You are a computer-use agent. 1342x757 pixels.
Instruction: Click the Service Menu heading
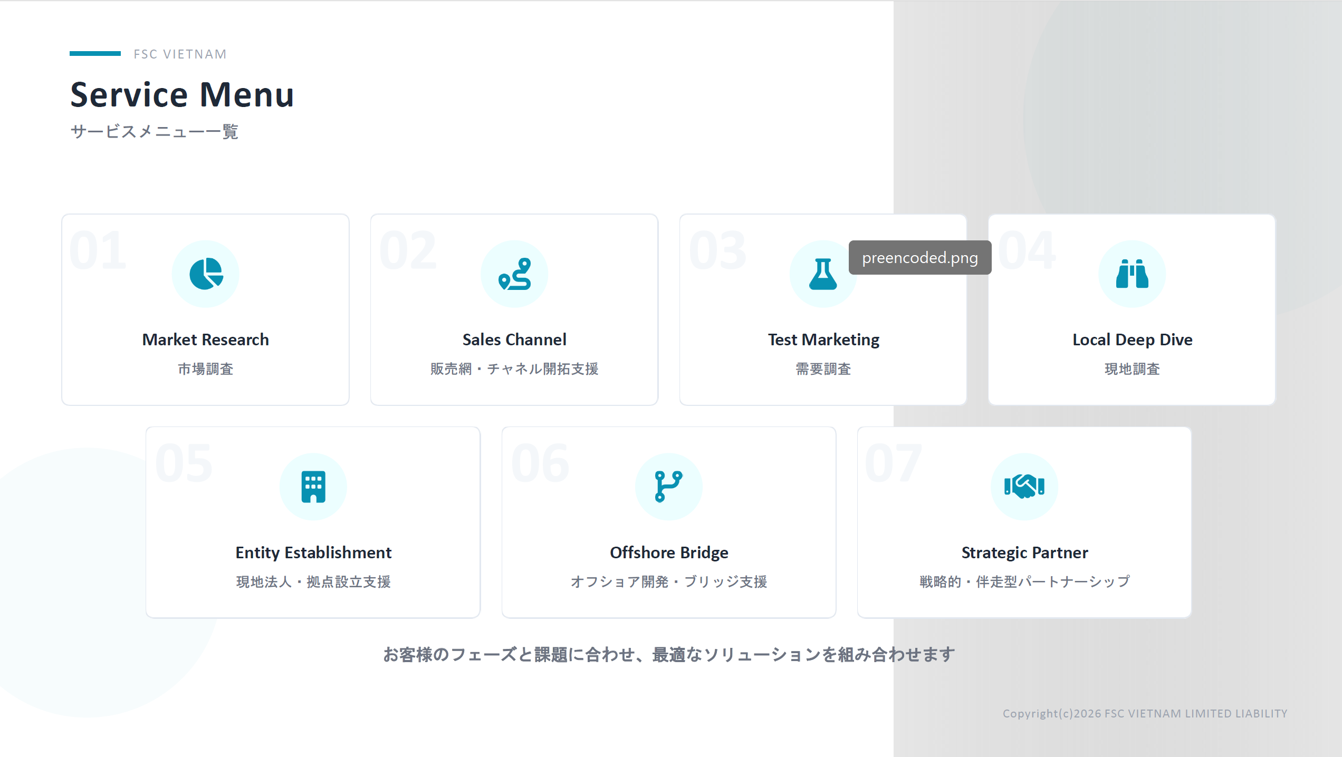coord(182,95)
